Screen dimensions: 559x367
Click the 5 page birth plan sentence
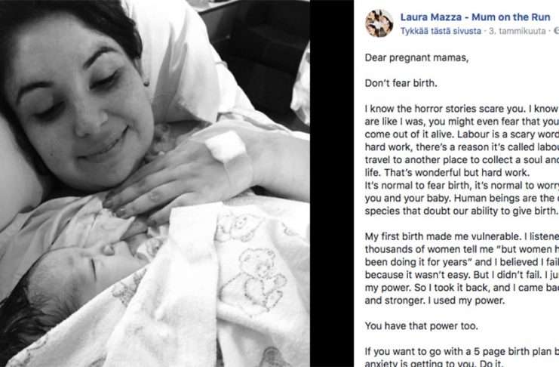(462, 352)
